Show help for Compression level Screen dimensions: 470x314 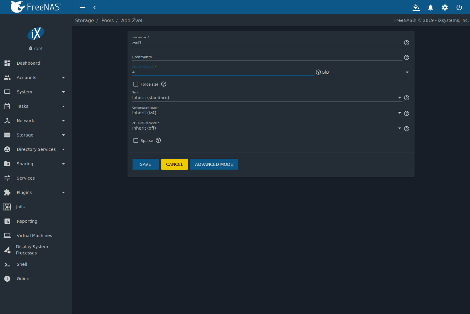pos(407,113)
